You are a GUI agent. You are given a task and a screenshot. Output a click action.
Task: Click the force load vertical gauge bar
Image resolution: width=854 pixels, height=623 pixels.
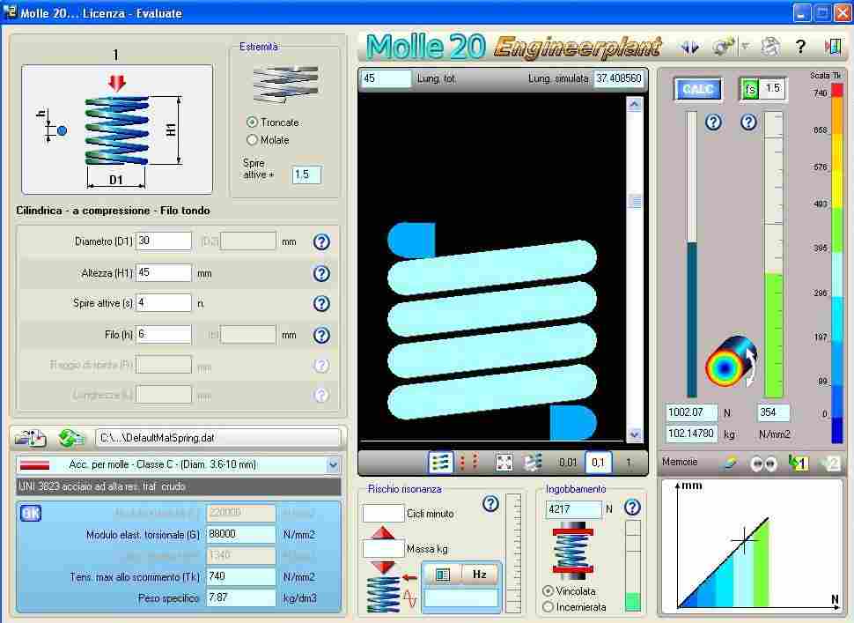[x=692, y=254]
